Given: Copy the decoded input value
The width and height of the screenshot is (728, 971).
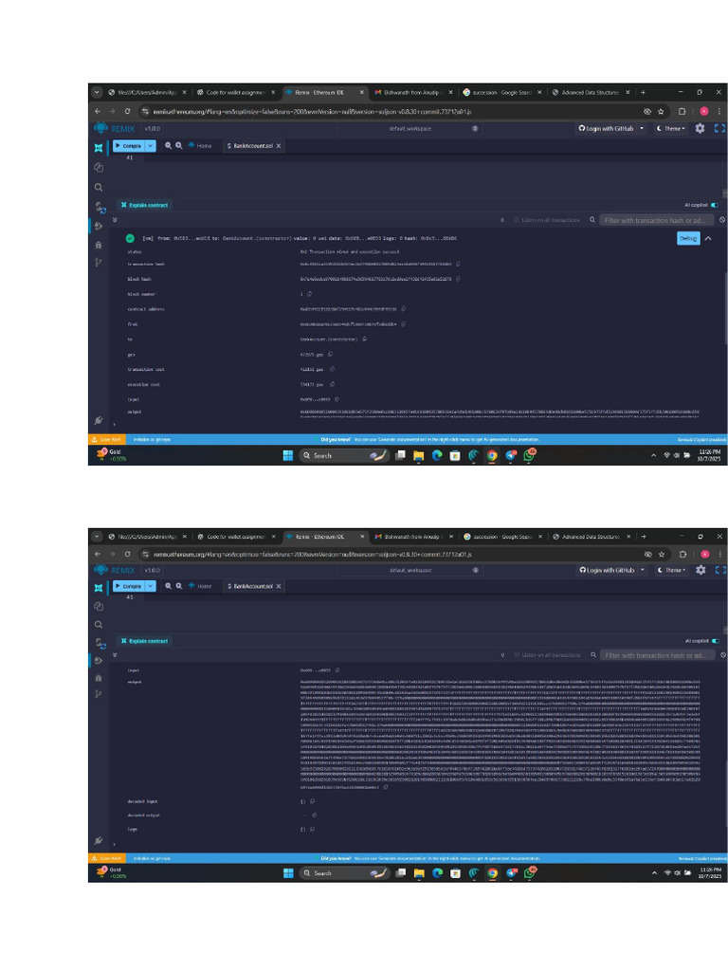Looking at the screenshot, I should [x=313, y=801].
